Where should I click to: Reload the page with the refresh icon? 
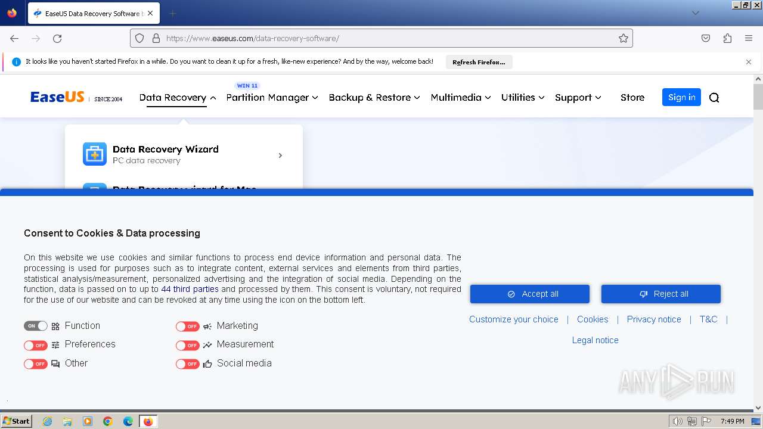57,38
